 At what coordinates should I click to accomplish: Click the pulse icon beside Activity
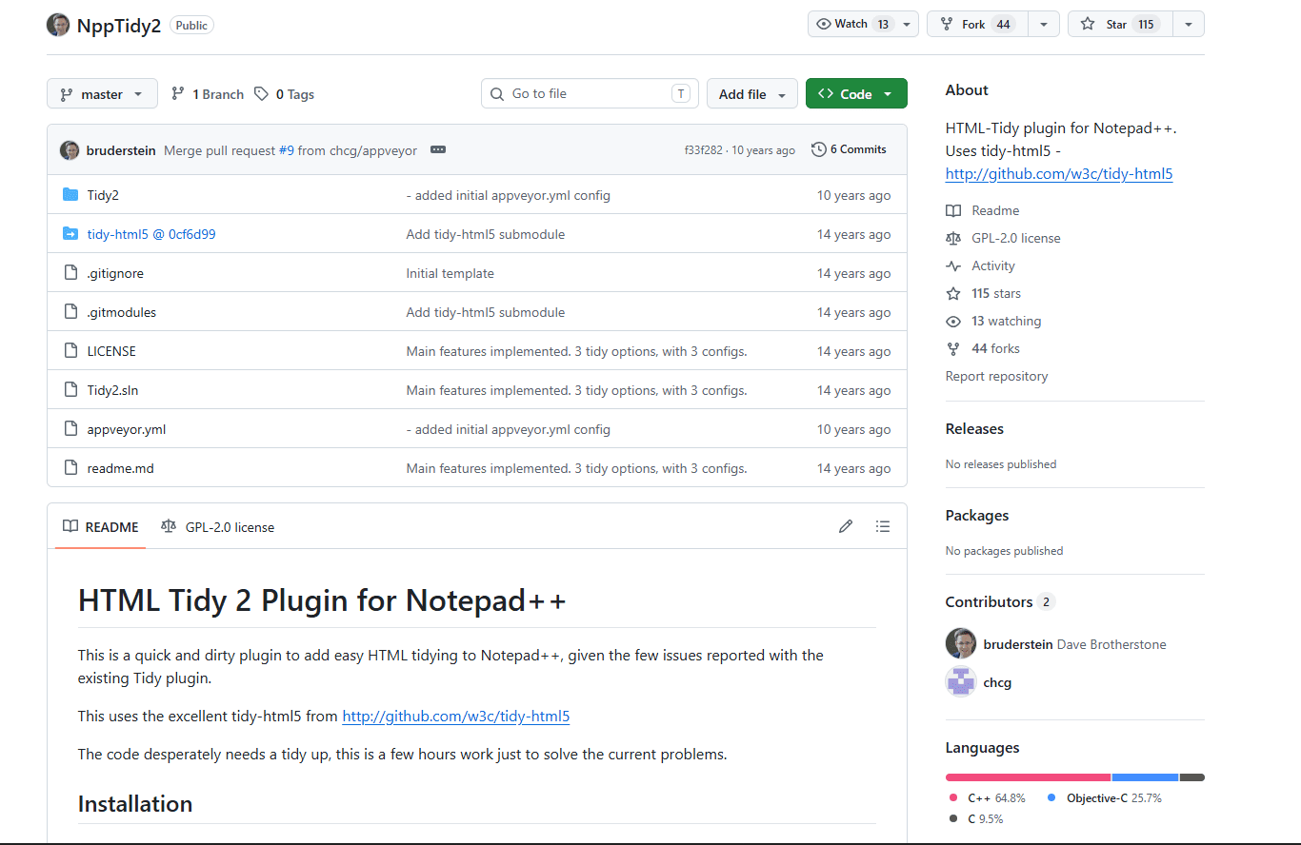click(953, 265)
